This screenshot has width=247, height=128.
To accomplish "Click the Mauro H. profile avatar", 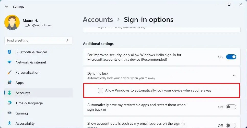I will [x=12, y=22].
